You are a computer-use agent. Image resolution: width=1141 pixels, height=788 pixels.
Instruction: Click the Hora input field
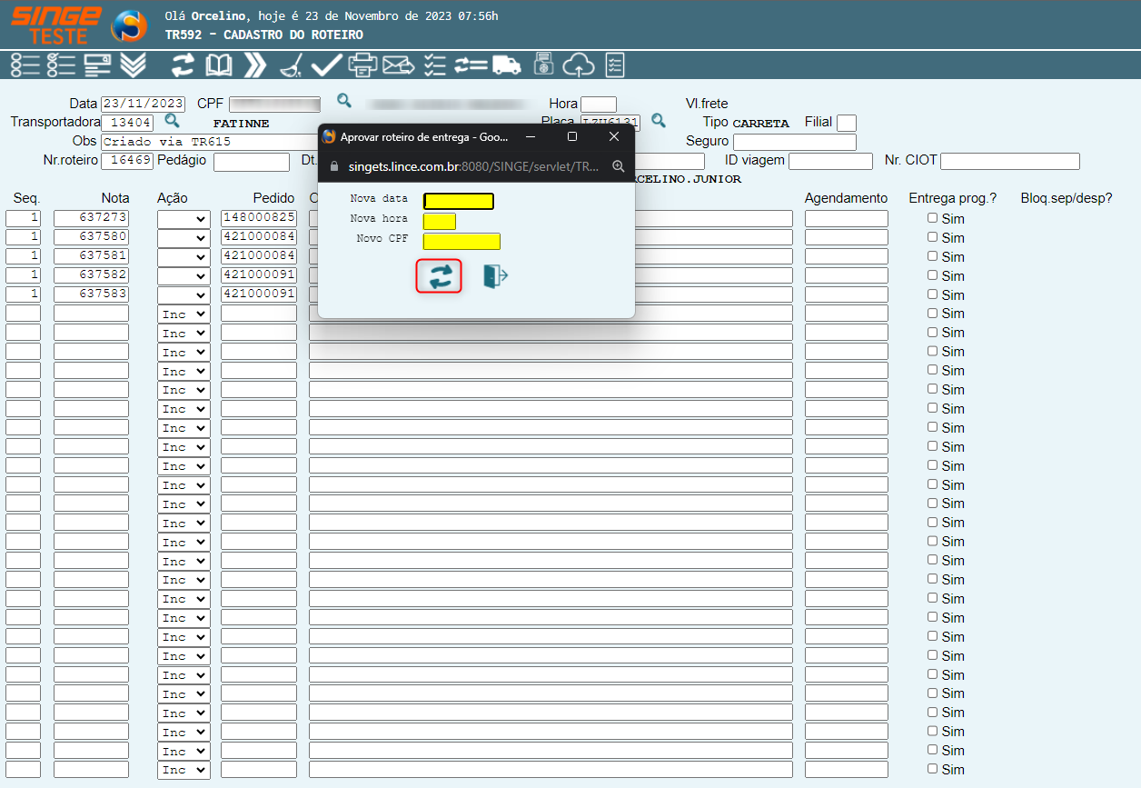[x=599, y=104]
